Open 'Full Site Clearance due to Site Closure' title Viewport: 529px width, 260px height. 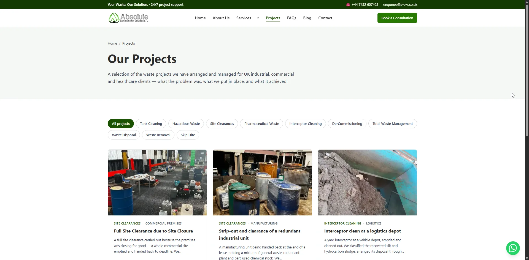(153, 231)
